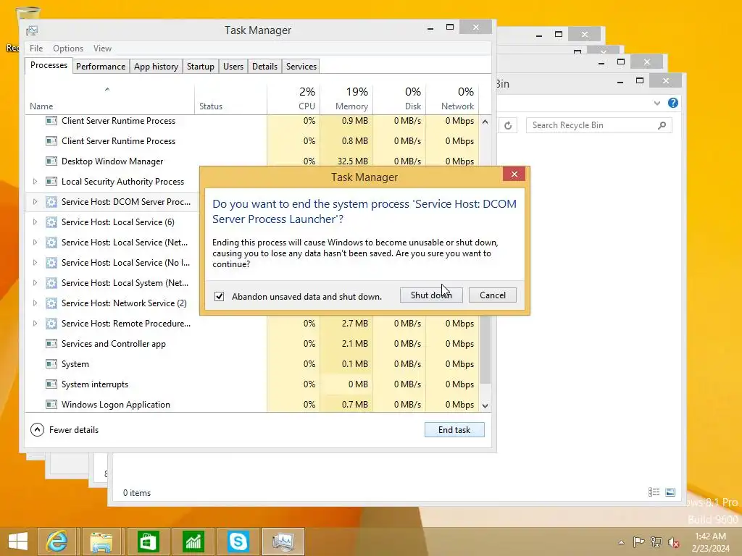This screenshot has height=556, width=742.
Task: Click the Desktop Window Manager process icon
Action: [51, 161]
